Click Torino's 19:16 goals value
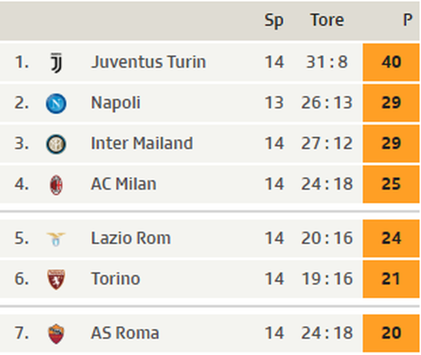 pyautogui.click(x=327, y=279)
